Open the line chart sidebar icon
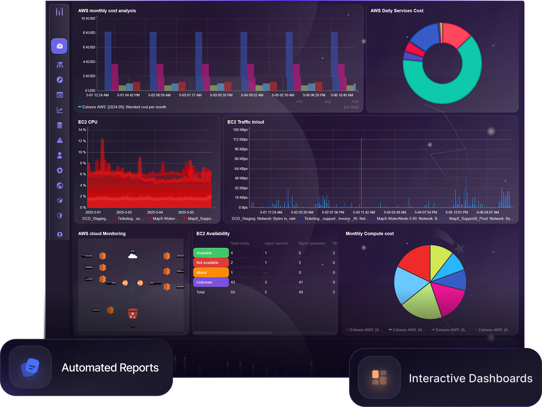Viewport: 542px width, 407px height. coord(60,110)
